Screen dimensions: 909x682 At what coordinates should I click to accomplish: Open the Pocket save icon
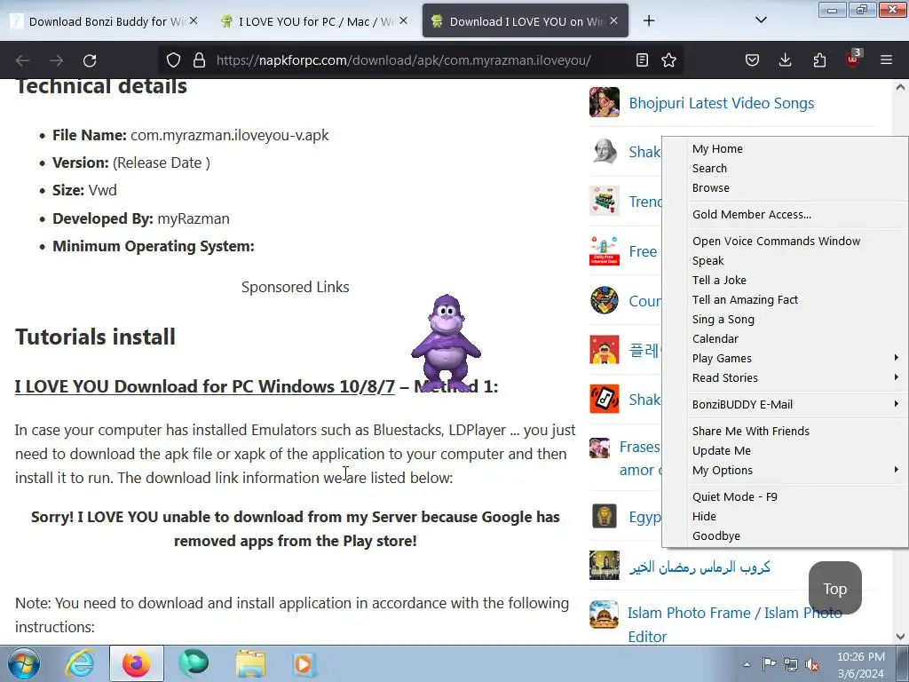752,60
